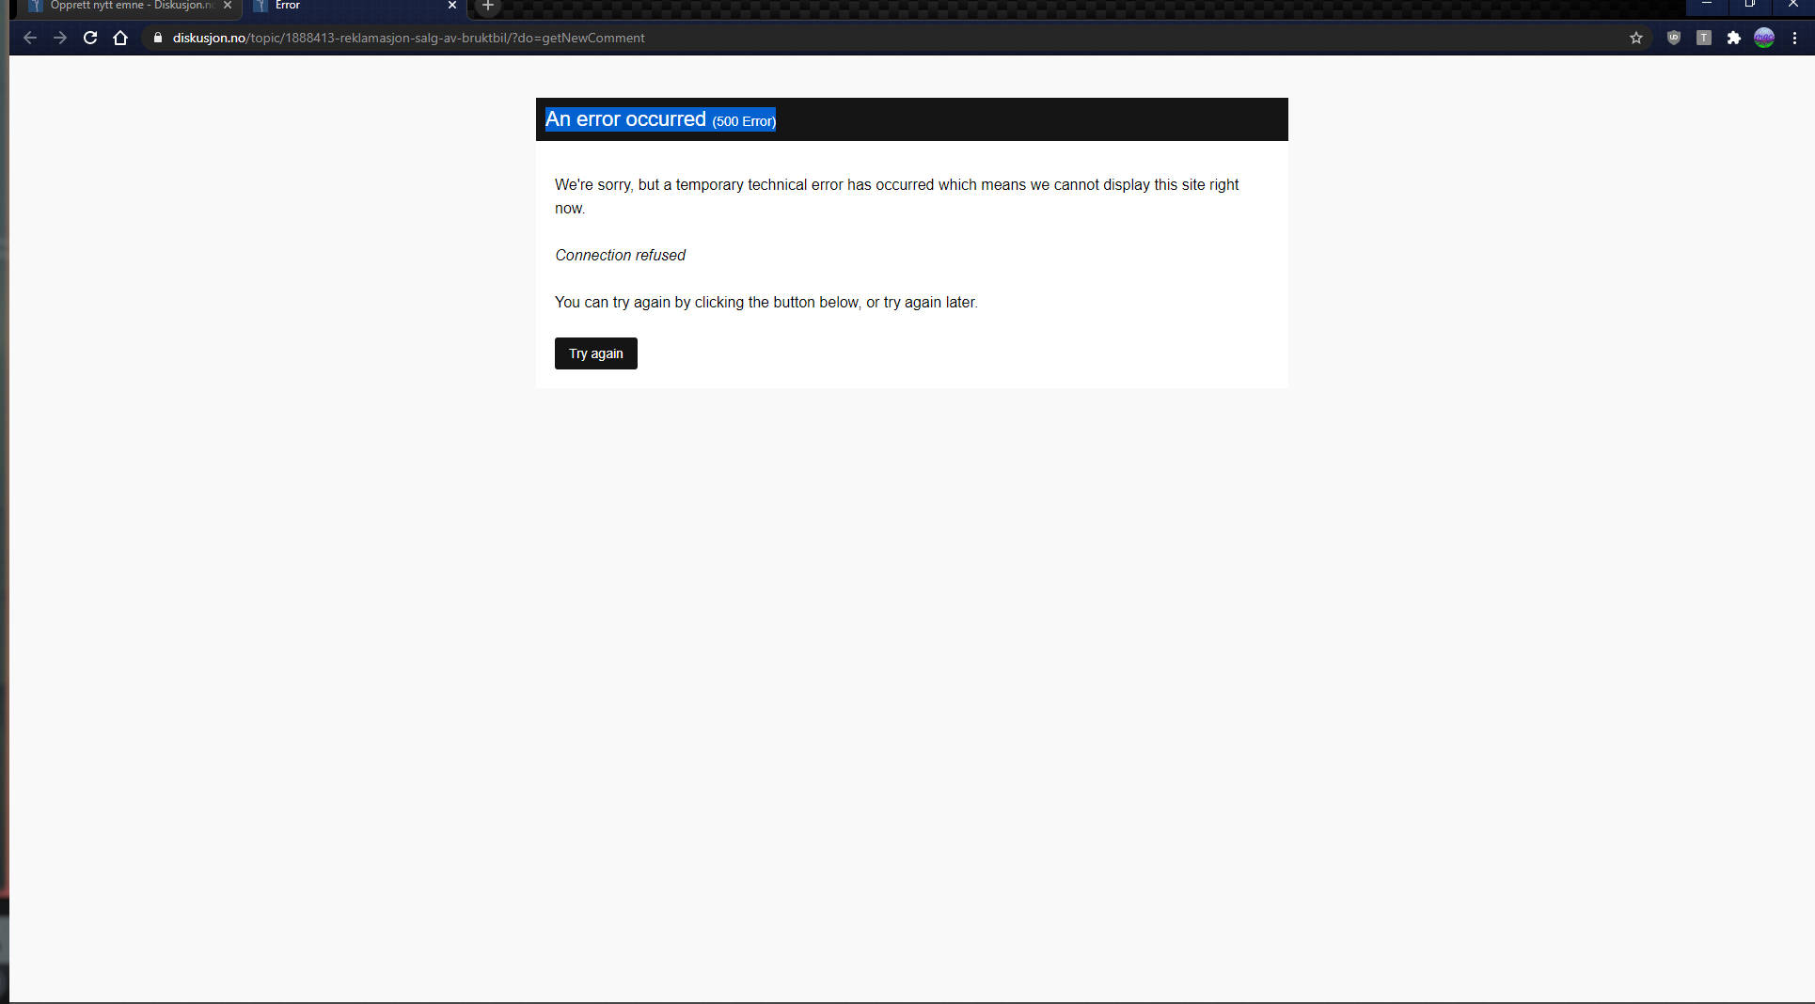Click the 'An error occurred' heading

pos(625,119)
